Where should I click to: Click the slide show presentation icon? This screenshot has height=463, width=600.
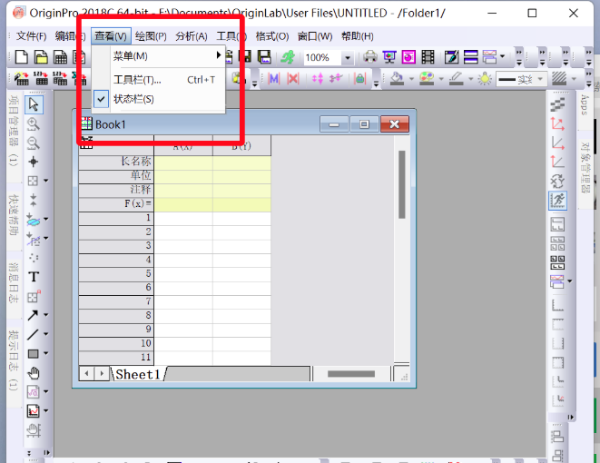(x=389, y=57)
